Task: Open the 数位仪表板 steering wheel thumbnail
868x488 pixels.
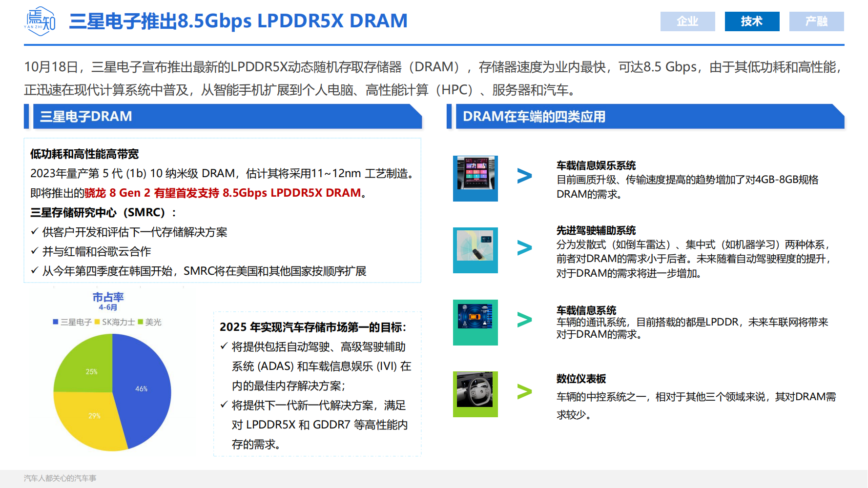Action: [x=475, y=394]
